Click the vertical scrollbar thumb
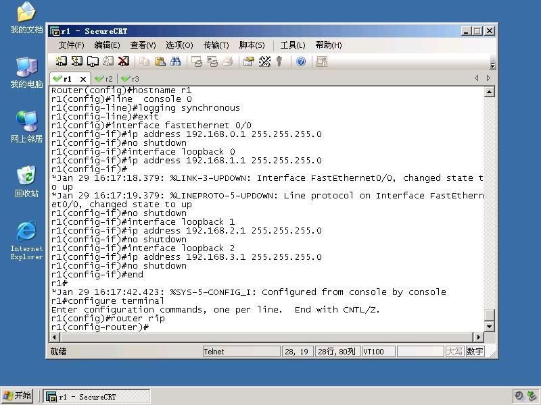541x405 pixels. pos(489,315)
